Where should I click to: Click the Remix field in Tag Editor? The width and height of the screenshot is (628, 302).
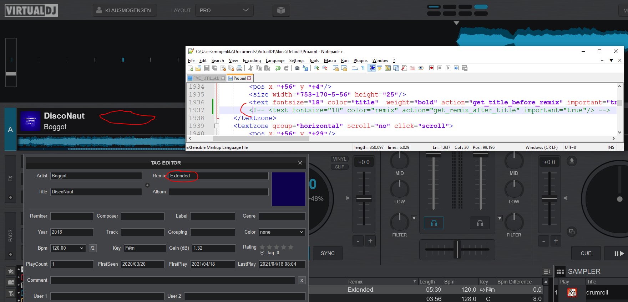(x=219, y=176)
